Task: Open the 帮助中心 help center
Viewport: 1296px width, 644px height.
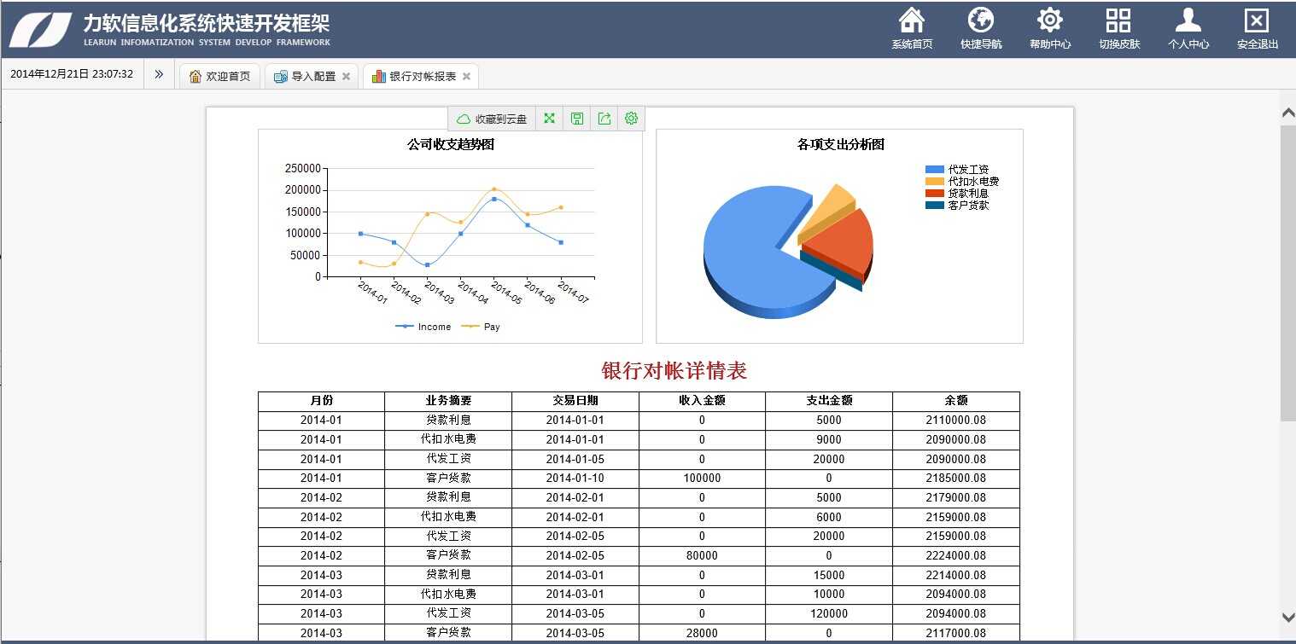Action: (x=1050, y=29)
